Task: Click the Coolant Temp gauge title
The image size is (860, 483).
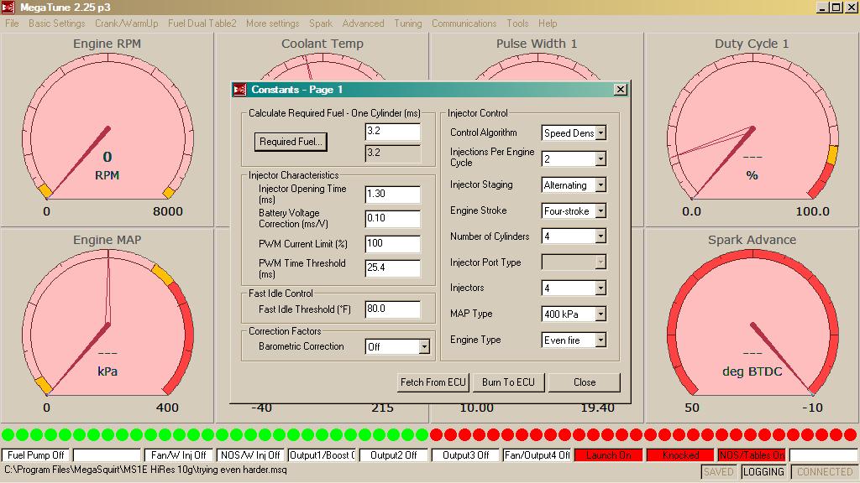Action: (322, 44)
